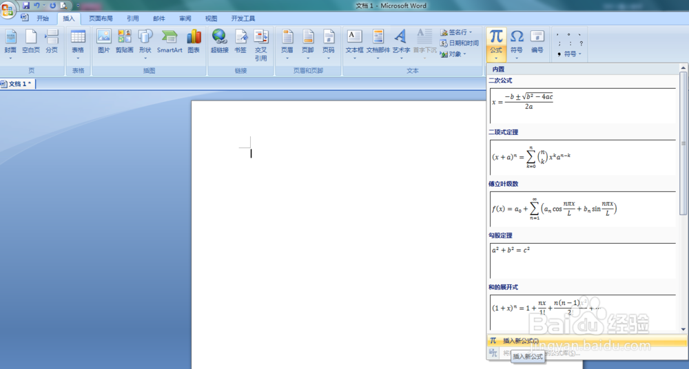This screenshot has height=369, width=689.
Task: Add a bookmark with 书签
Action: point(240,42)
